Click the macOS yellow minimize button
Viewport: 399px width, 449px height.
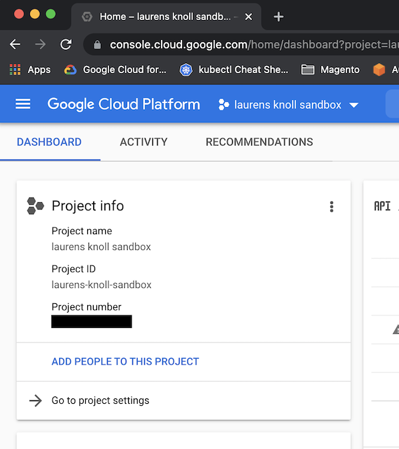click(35, 14)
